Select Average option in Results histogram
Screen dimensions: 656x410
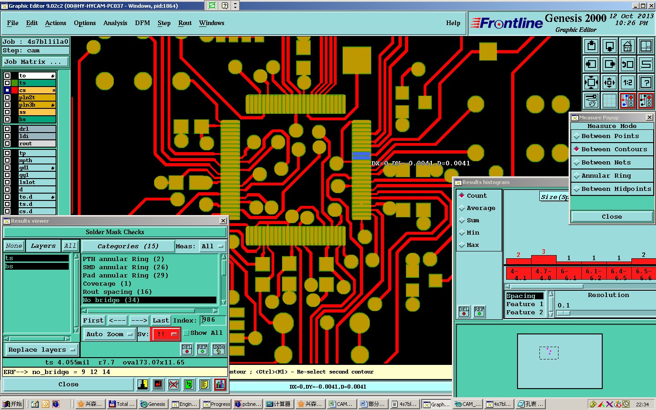[x=477, y=208]
